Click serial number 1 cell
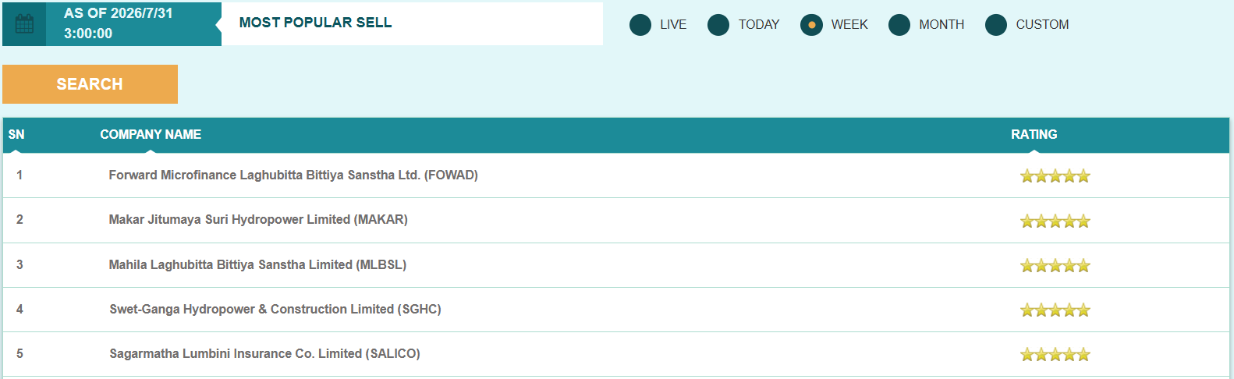This screenshot has width=1234, height=379. [20, 175]
